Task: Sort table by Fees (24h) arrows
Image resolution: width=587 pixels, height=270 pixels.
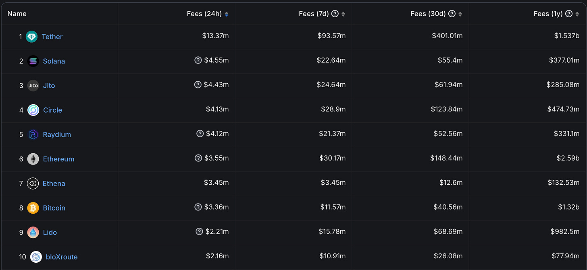Action: click(227, 14)
